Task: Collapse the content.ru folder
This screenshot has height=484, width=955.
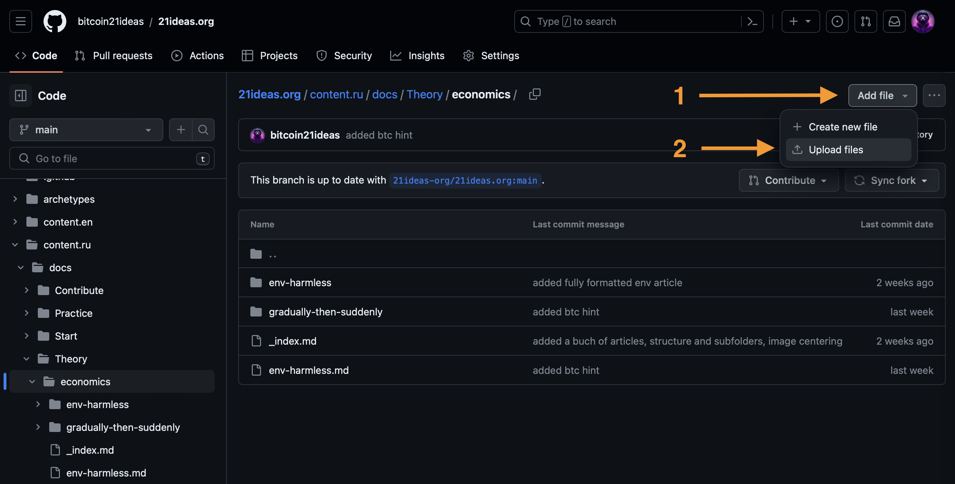Action: 15,245
